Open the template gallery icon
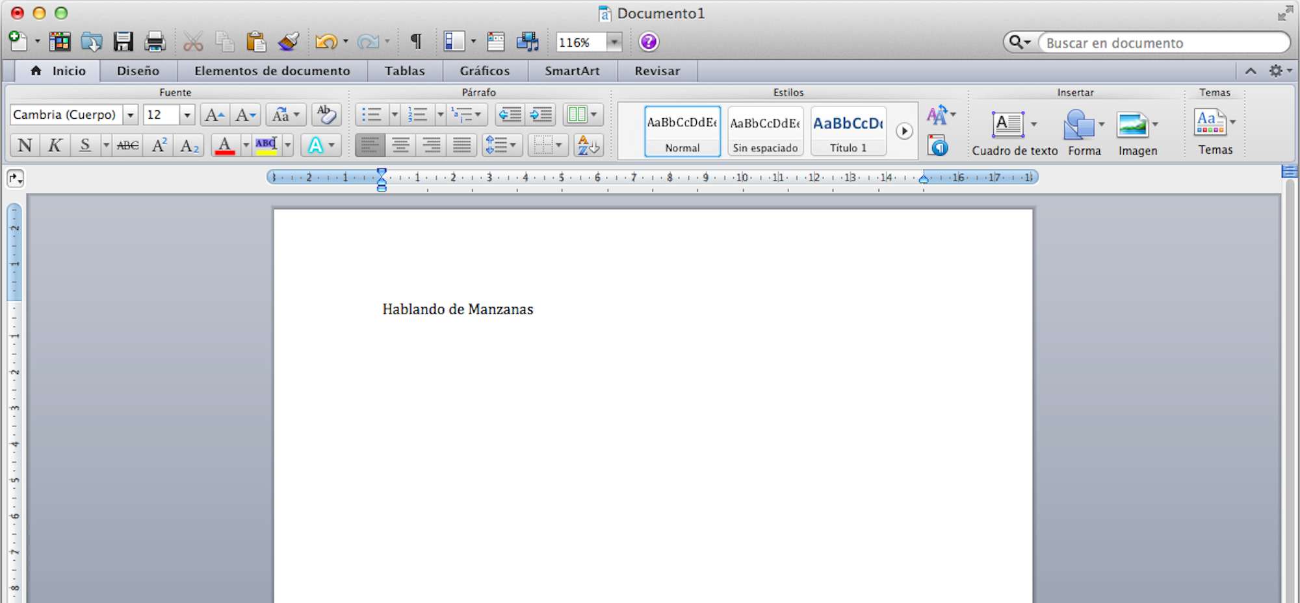The image size is (1300, 603). (60, 42)
